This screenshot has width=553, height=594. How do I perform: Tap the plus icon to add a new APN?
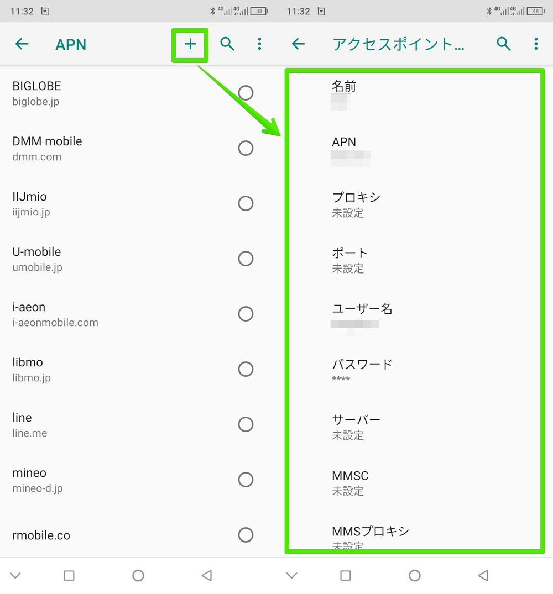(190, 44)
